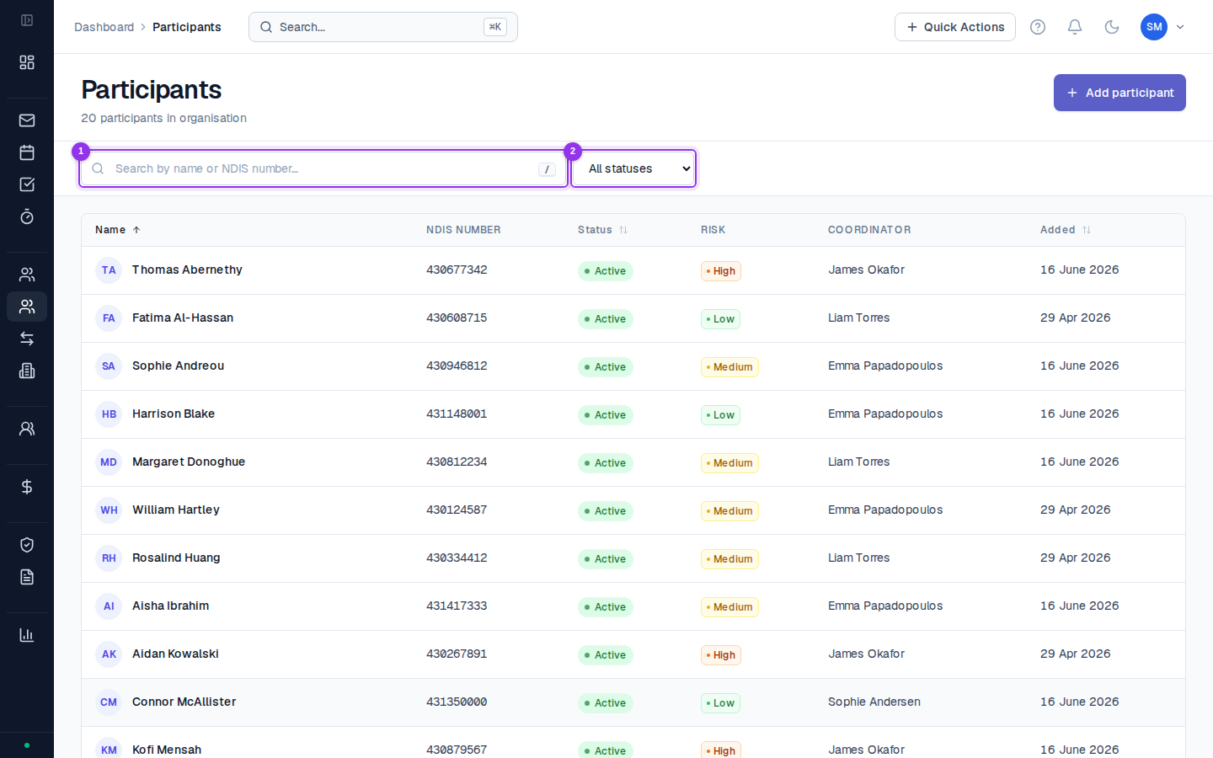Viewport: 1213px width, 758px height.
Task: Click NDIS number 430334412
Action: coord(457,558)
